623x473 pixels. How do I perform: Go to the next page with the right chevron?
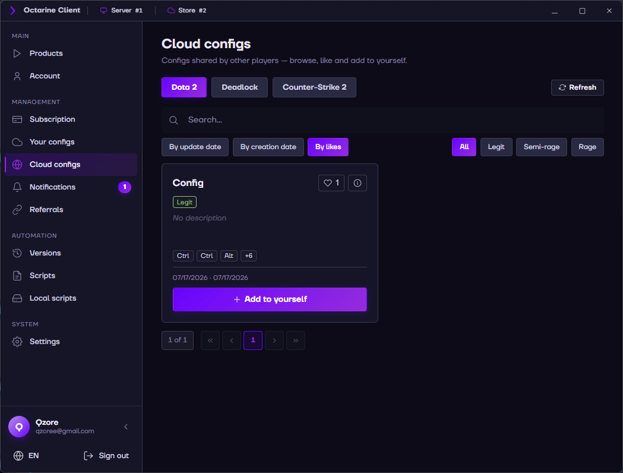pos(274,340)
